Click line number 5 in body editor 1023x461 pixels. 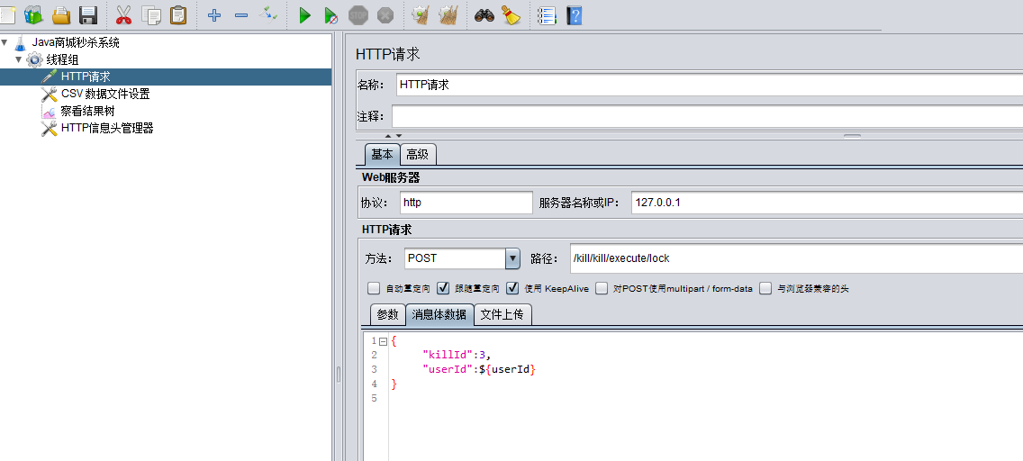375,398
